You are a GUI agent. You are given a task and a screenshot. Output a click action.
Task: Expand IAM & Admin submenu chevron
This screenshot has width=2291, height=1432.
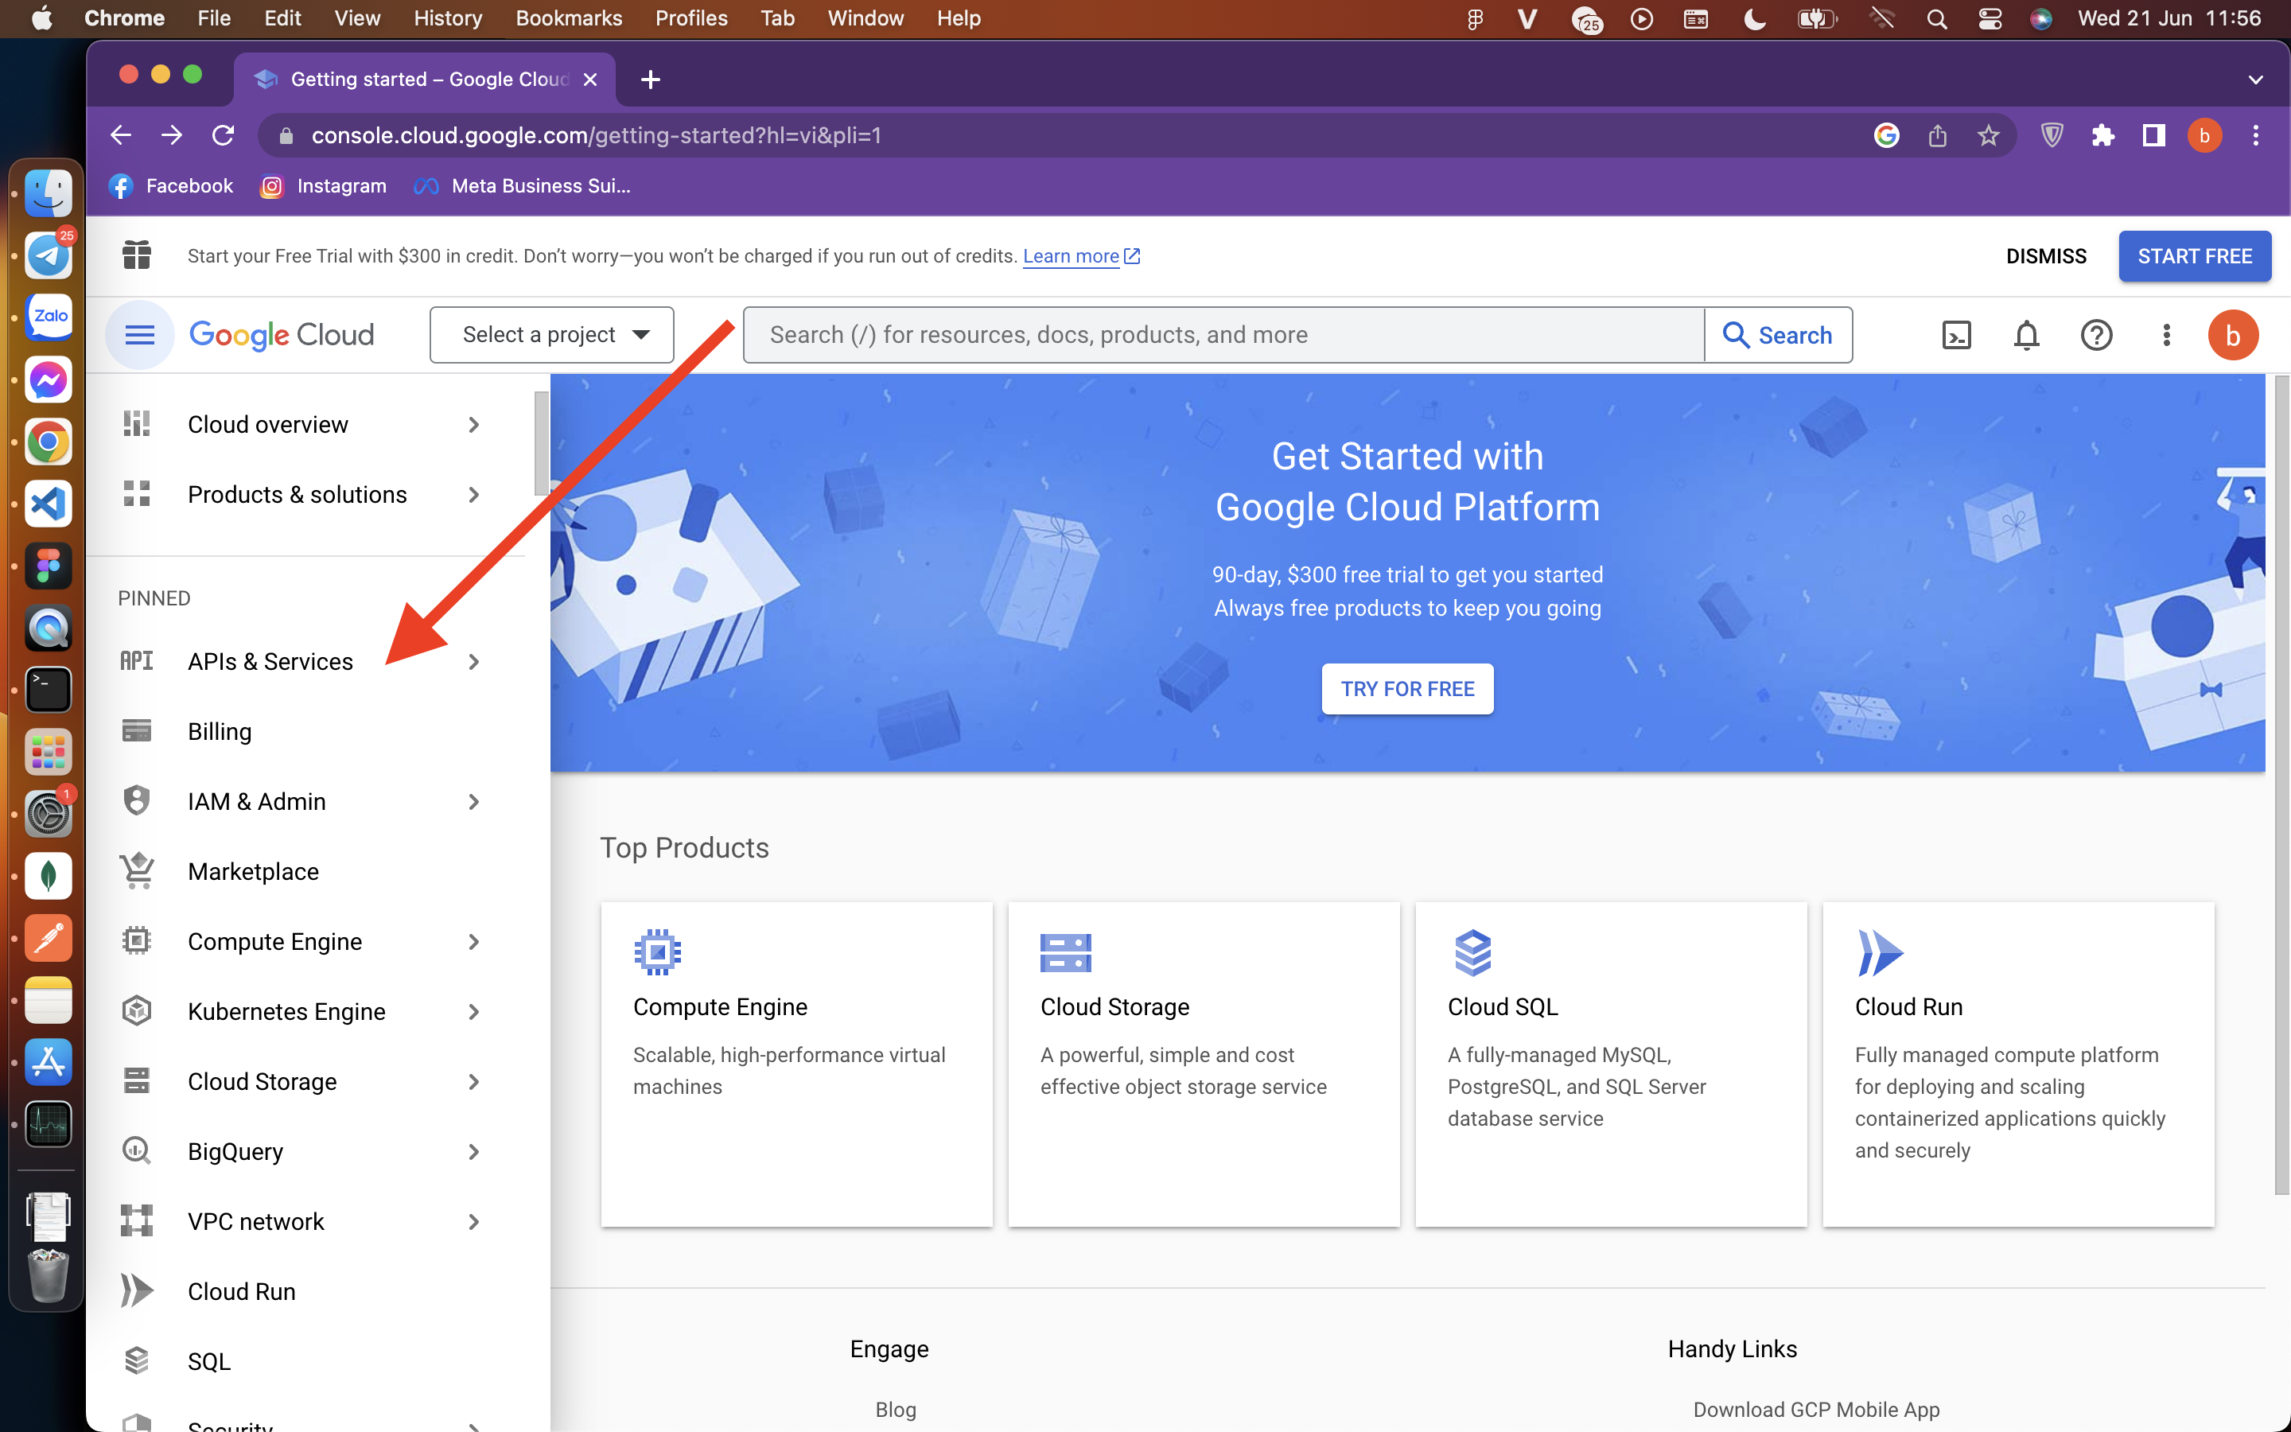coord(473,801)
